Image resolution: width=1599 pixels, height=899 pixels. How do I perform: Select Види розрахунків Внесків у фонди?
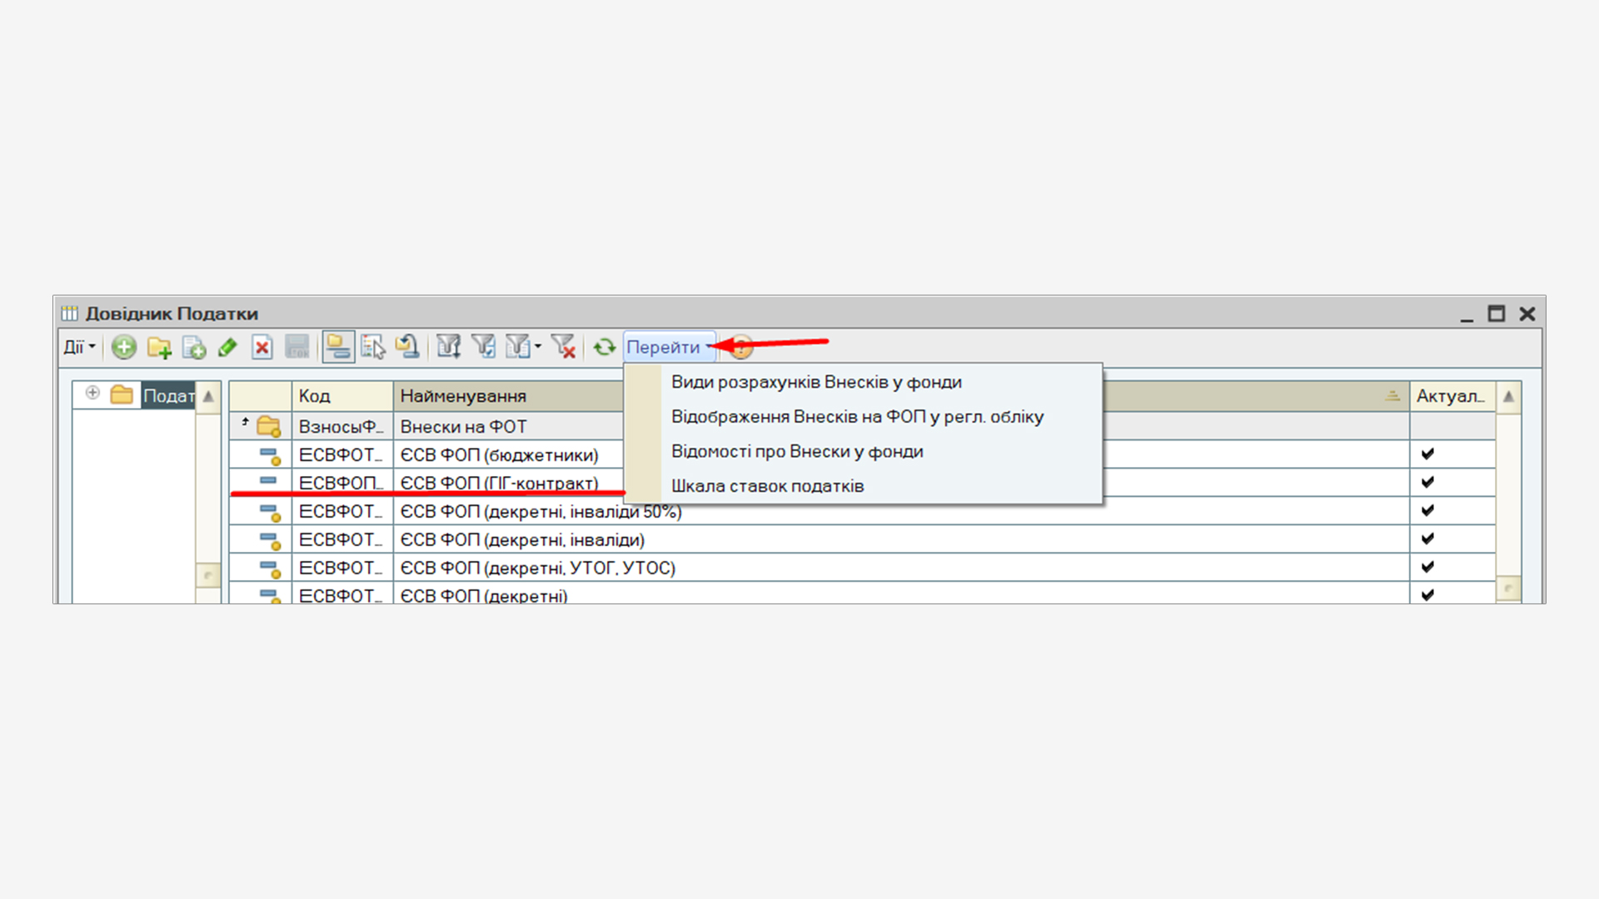click(816, 382)
